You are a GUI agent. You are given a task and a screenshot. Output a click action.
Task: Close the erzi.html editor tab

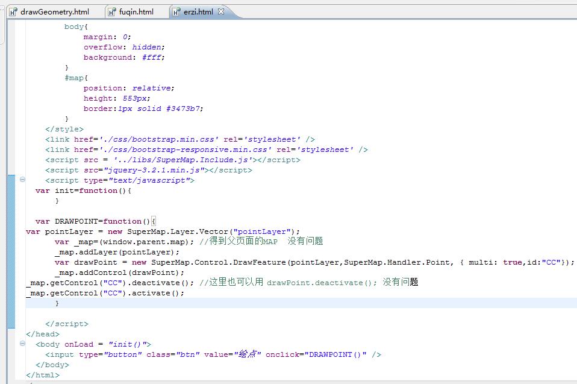click(x=221, y=11)
